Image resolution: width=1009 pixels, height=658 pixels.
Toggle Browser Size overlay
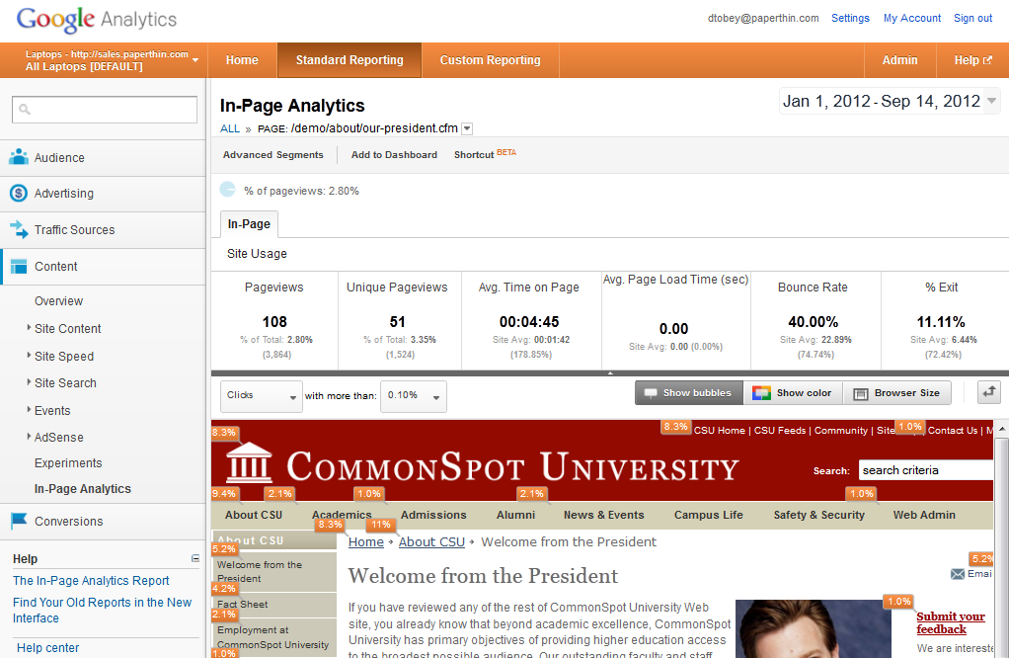897,393
